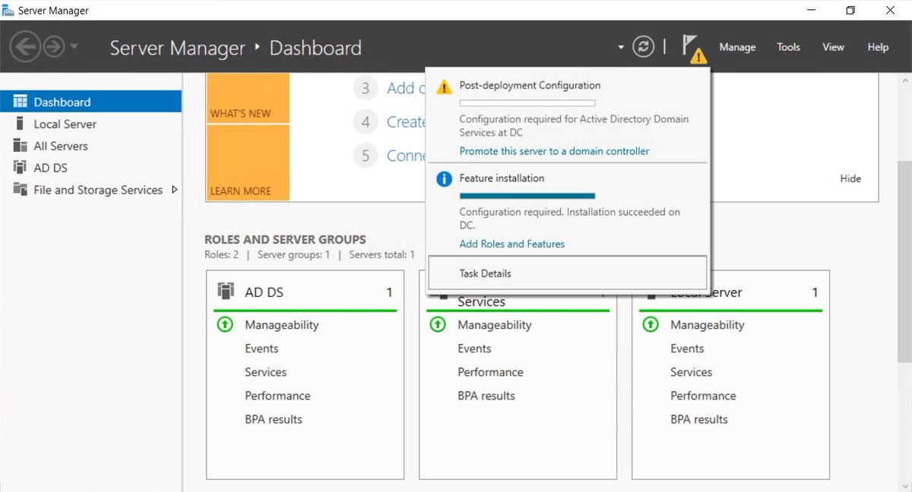Open Task Details in notifications
Screen dimensions: 912x492
[x=568, y=273]
